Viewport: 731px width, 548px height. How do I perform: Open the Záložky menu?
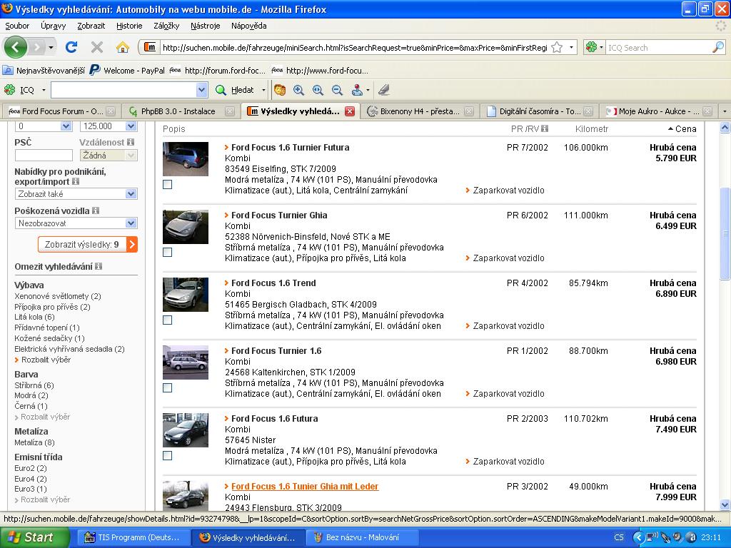point(166,26)
